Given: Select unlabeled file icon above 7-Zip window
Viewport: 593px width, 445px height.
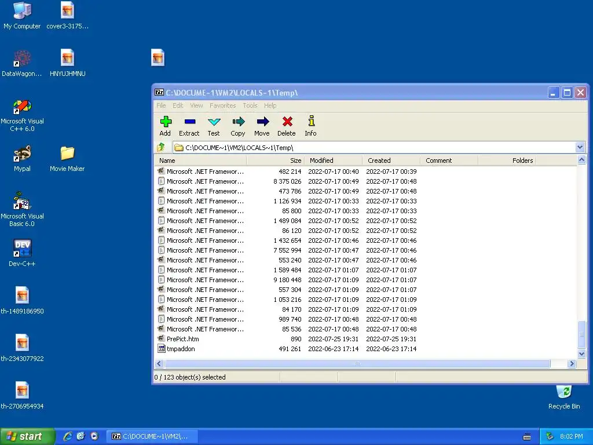Looking at the screenshot, I should (x=158, y=57).
